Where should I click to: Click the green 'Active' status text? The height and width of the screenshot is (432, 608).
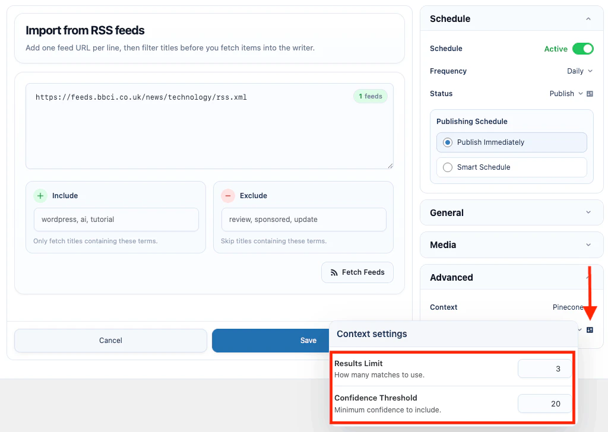click(556, 49)
